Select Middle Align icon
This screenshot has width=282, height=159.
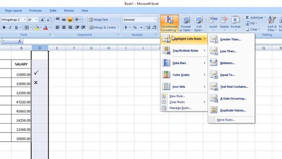point(64,19)
